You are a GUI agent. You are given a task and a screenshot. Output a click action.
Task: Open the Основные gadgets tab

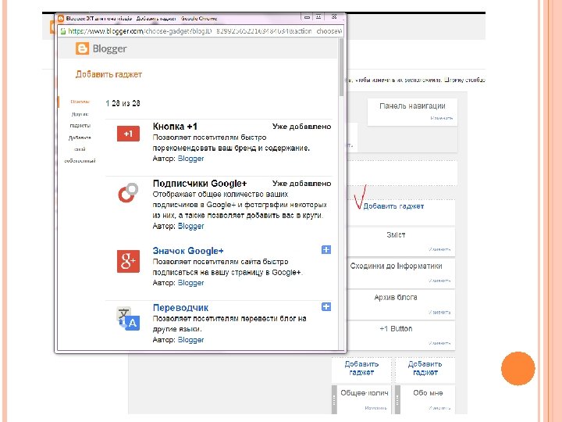[80, 102]
